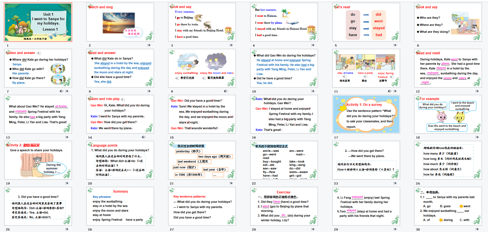Click the audio speaker icon under slide 14
Screen dimensions: 488x232
point(144,137)
